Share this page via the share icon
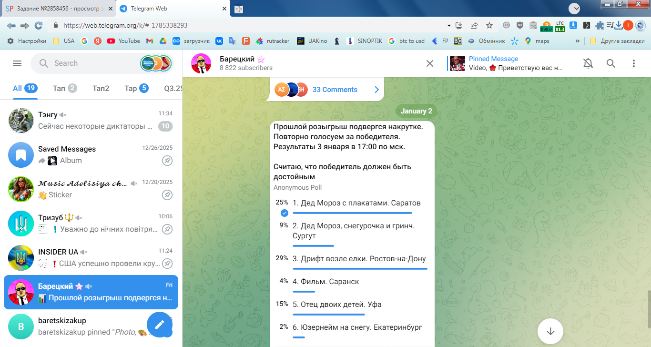This screenshot has width=651, height=347. point(474,26)
